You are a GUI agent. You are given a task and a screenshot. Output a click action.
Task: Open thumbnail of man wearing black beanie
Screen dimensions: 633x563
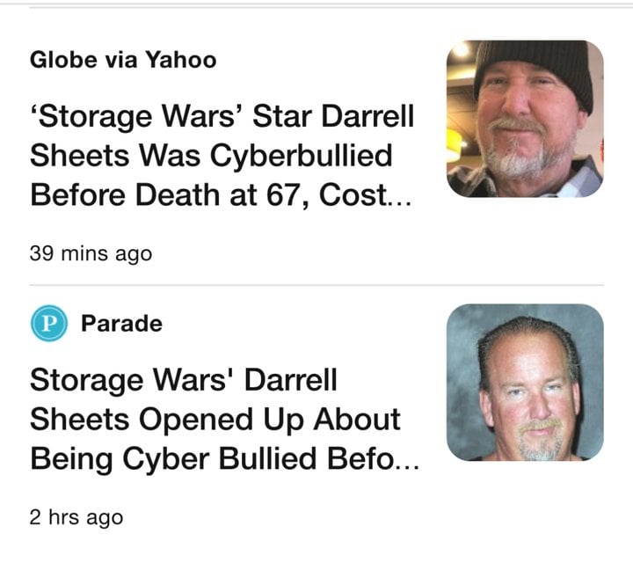(525, 119)
